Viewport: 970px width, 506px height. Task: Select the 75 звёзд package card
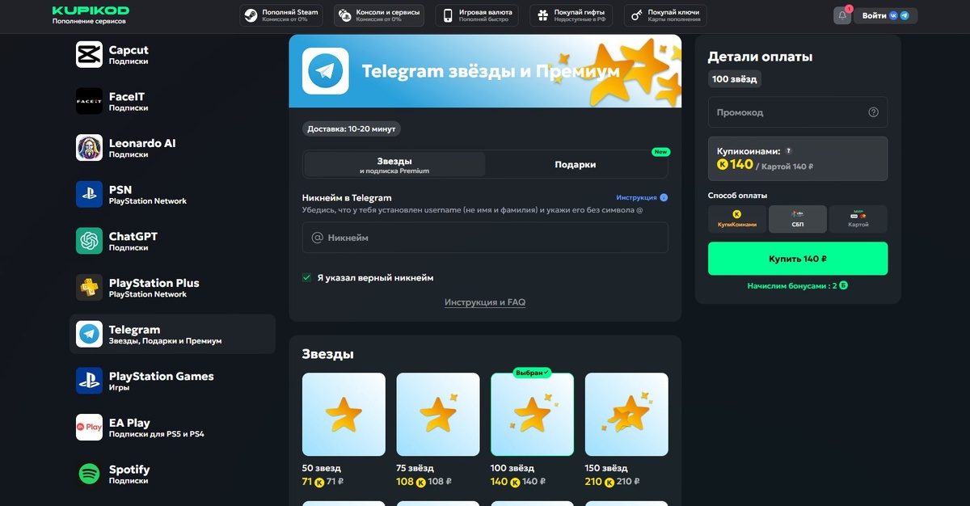click(x=438, y=431)
